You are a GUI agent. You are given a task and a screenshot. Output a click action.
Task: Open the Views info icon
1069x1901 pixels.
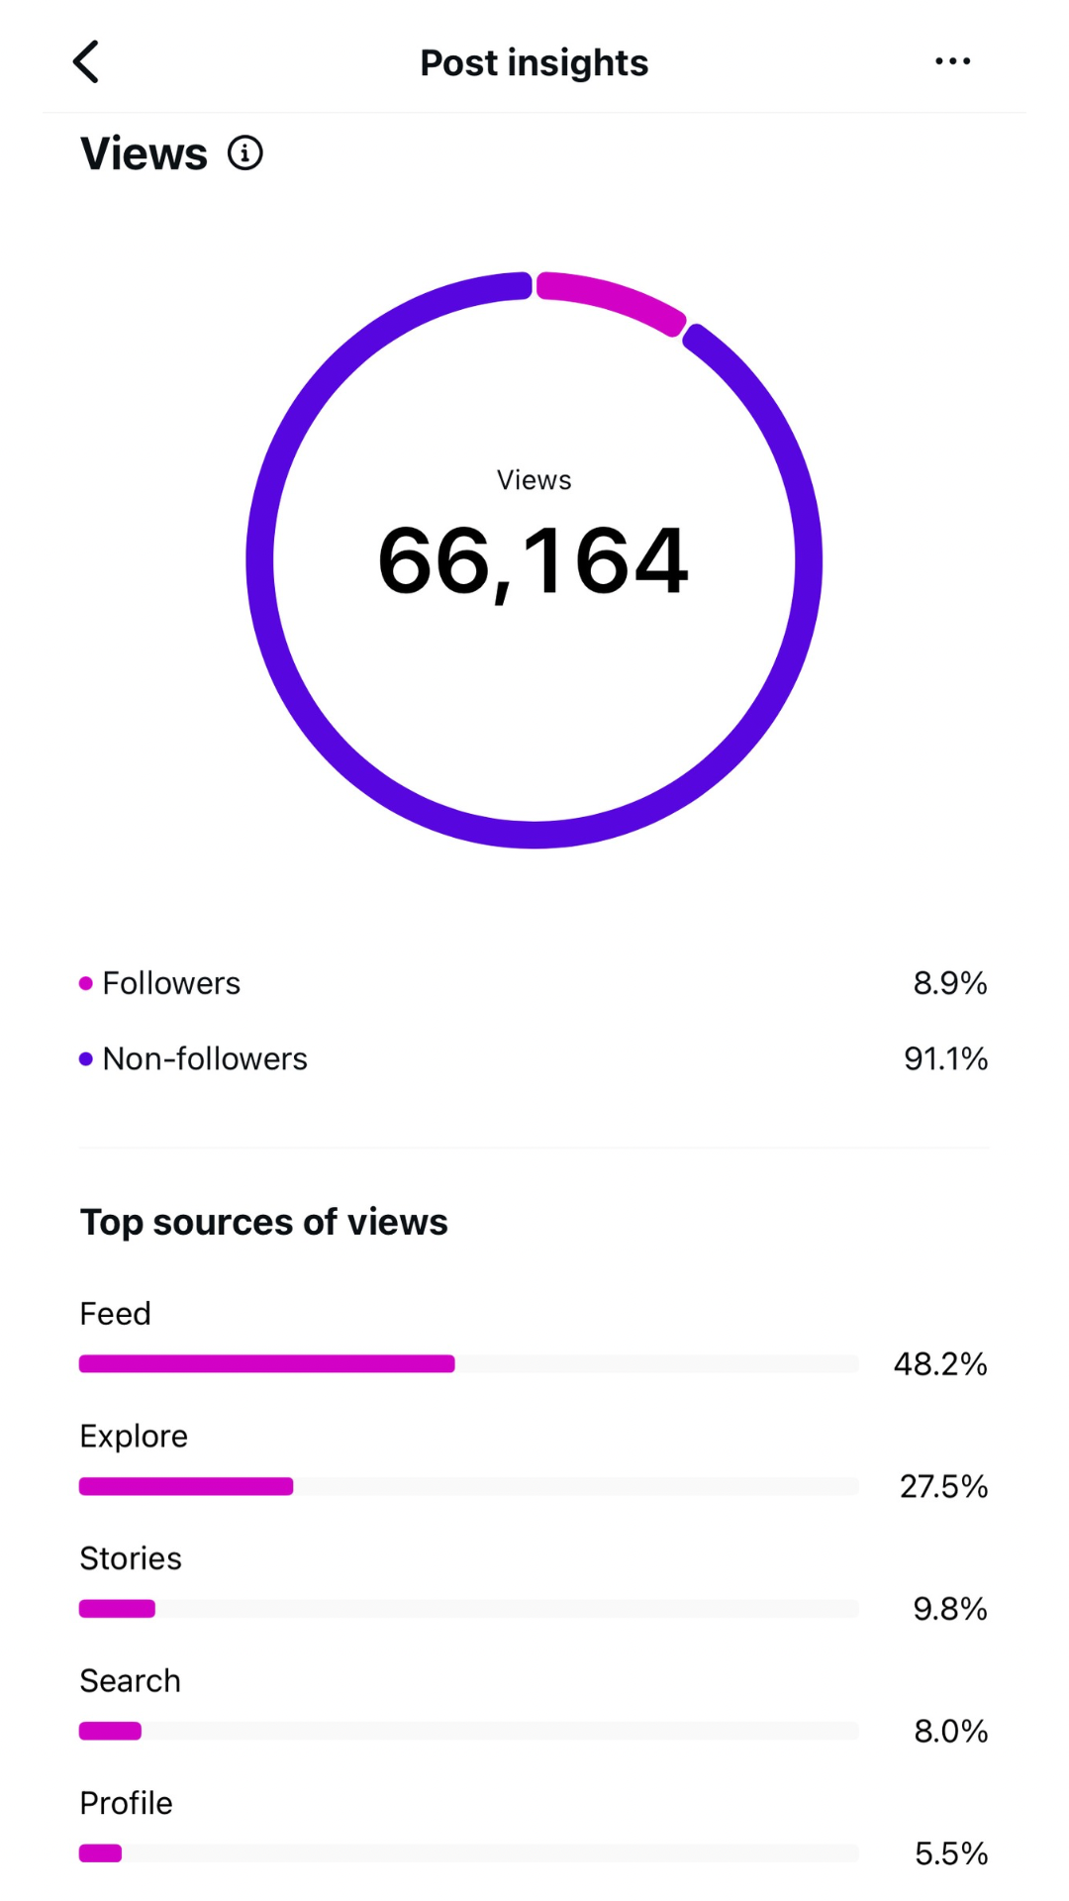[244, 152]
